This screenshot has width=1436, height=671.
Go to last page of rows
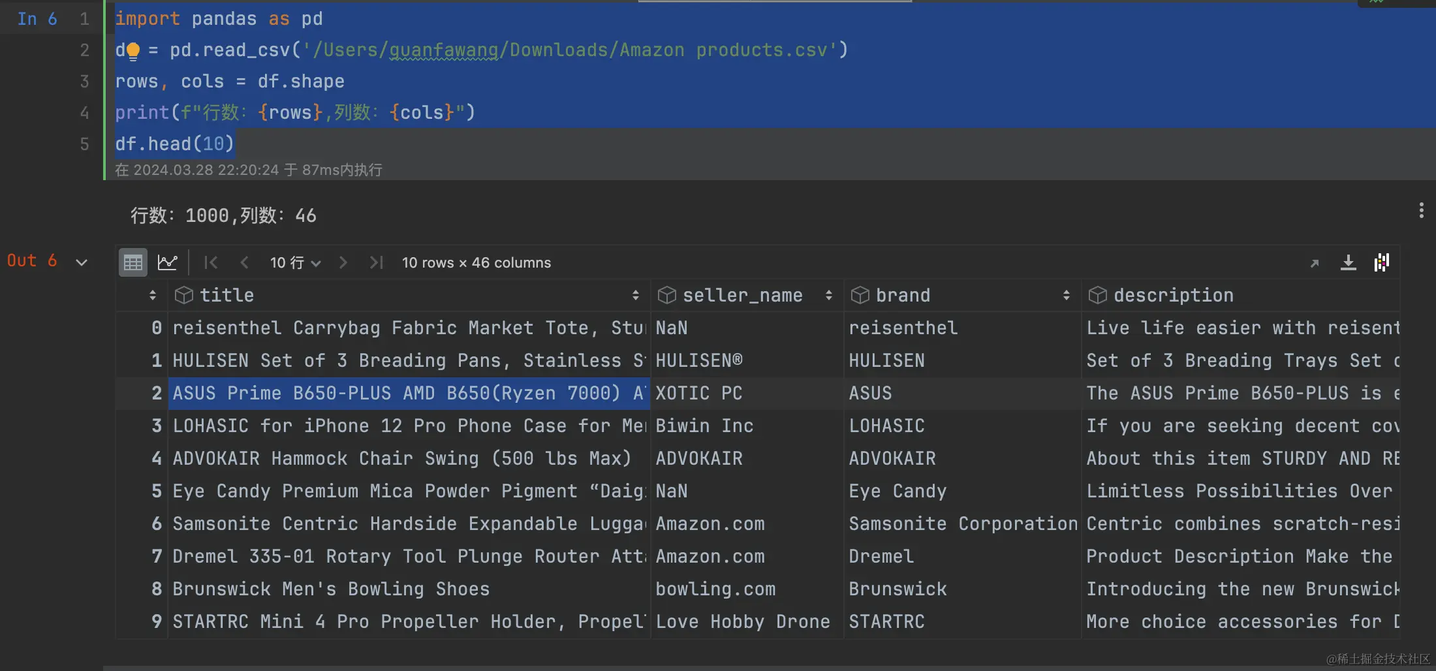(x=377, y=262)
